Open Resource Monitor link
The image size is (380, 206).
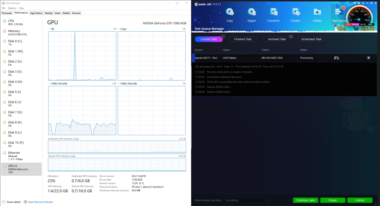tap(38, 202)
